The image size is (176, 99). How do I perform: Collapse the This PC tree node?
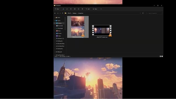click(54, 21)
